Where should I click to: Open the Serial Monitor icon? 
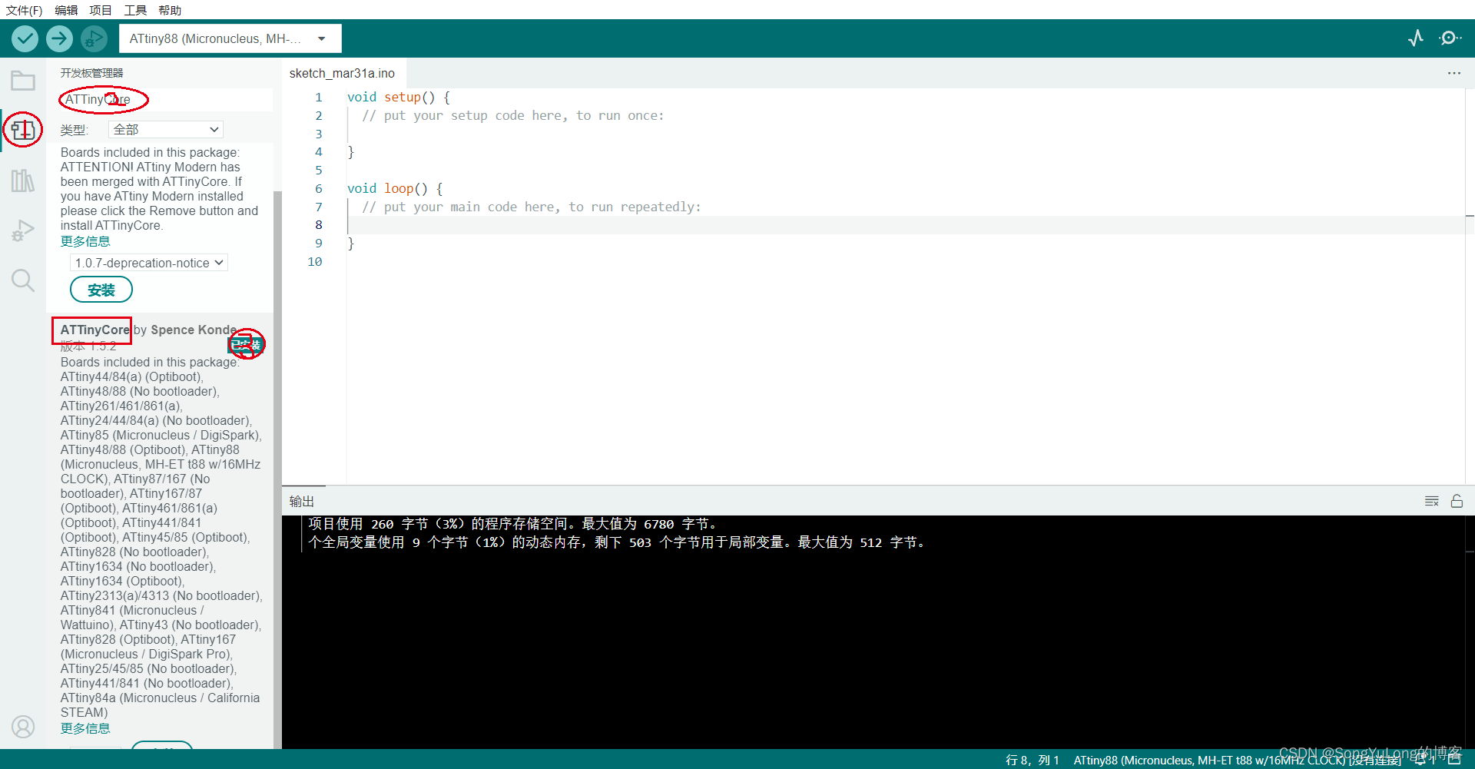1450,38
